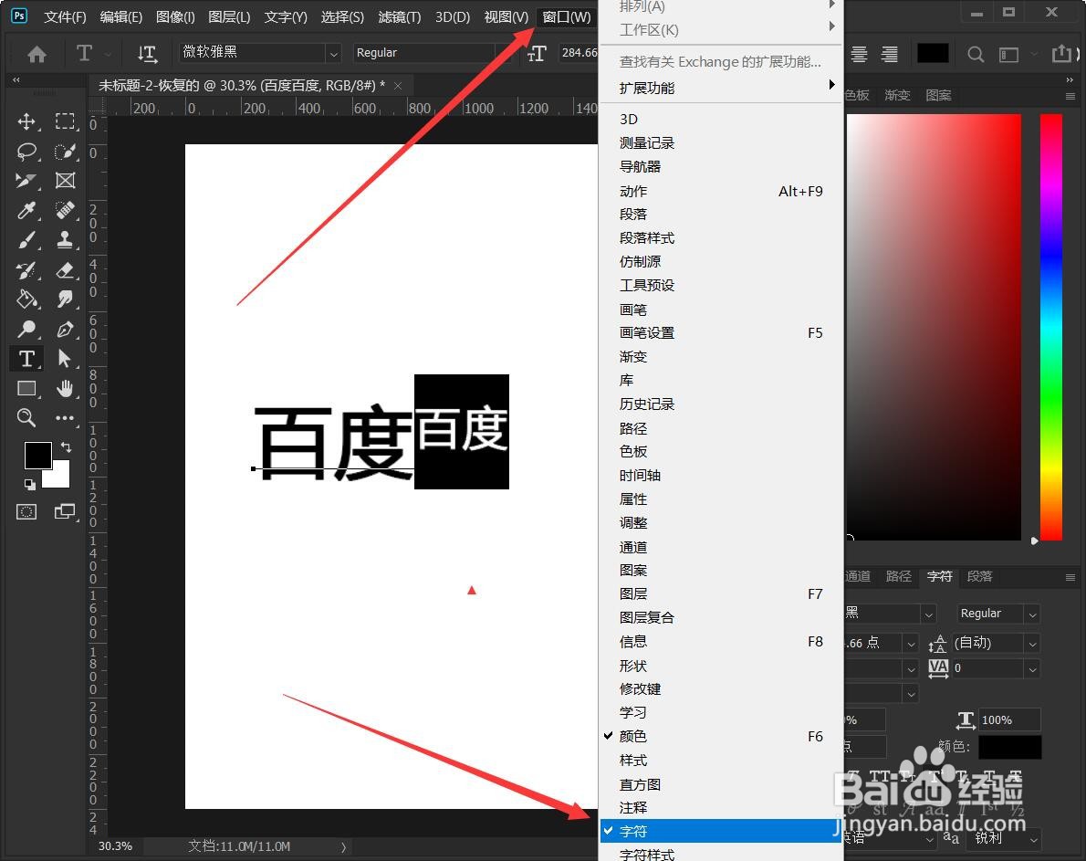This screenshot has height=861, width=1086.
Task: Toggle Quick Mask mode
Action: pyautogui.click(x=26, y=512)
